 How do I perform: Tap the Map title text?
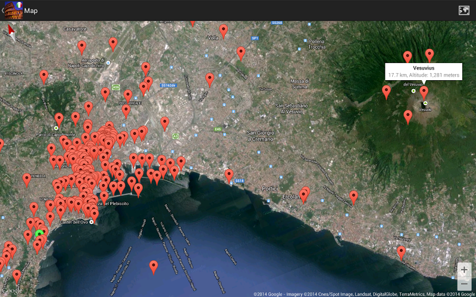tap(31, 10)
